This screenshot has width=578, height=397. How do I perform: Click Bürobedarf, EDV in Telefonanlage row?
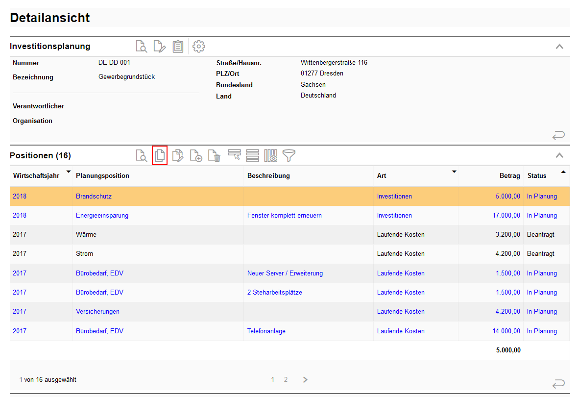click(x=99, y=331)
